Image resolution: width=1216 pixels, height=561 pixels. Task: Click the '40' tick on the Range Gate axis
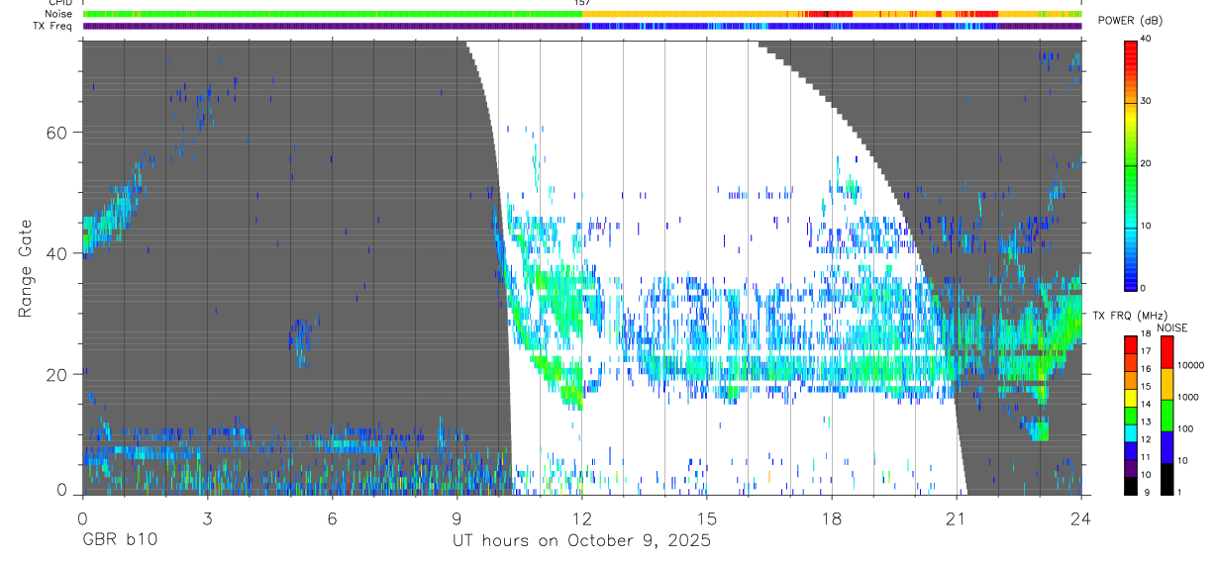click(x=58, y=253)
